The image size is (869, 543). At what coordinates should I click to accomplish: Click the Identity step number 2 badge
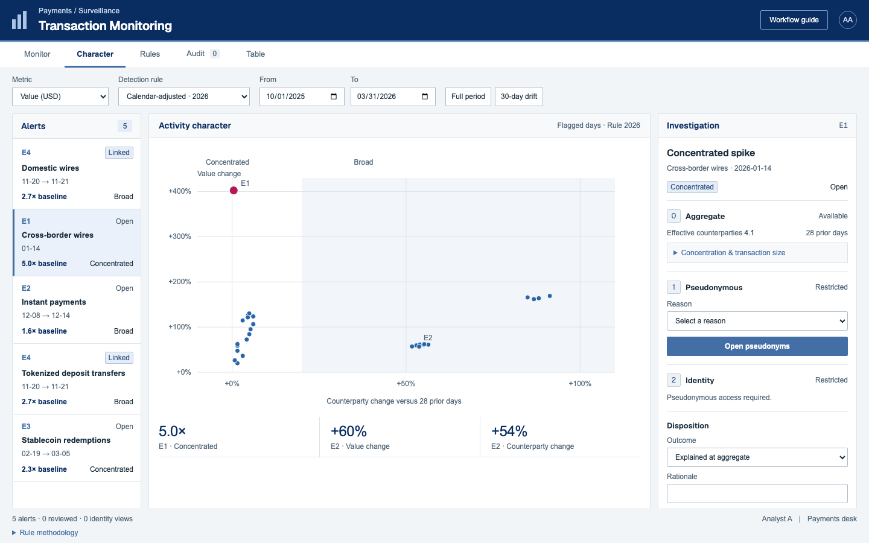(x=673, y=380)
